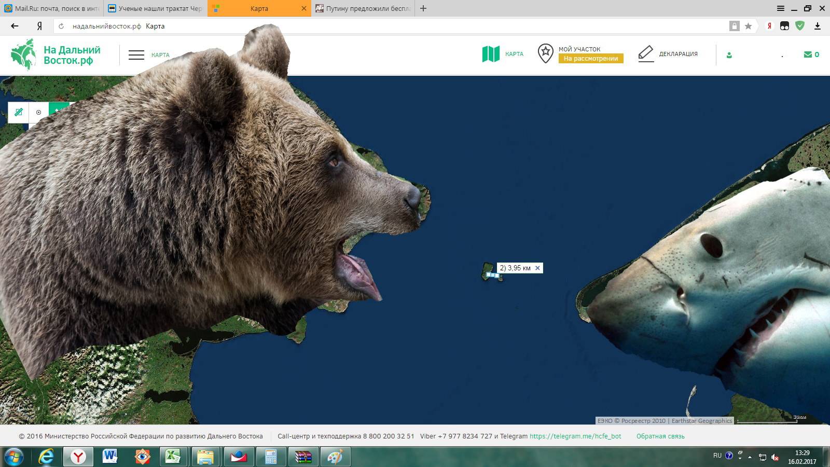
Task: Open the user profile icon
Action: [x=729, y=55]
